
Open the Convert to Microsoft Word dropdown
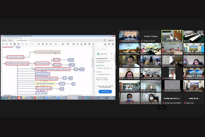pyautogui.click(x=104, y=74)
